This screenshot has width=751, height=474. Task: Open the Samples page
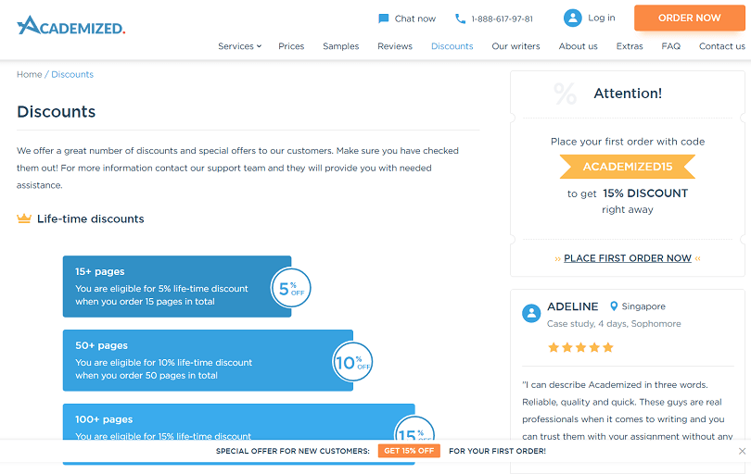pyautogui.click(x=340, y=46)
